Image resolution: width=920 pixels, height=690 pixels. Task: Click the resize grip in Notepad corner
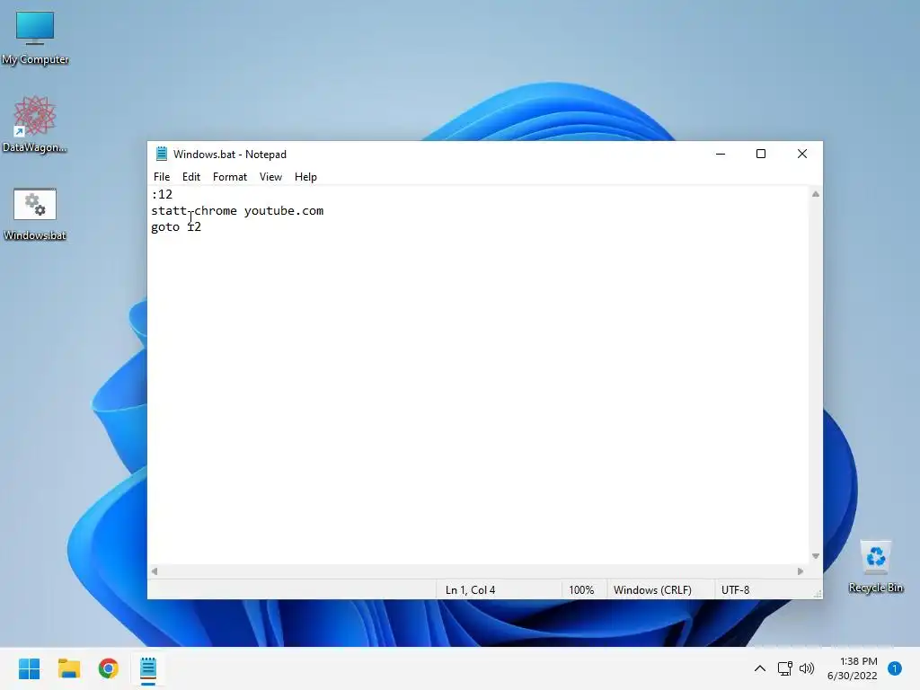[x=818, y=594]
